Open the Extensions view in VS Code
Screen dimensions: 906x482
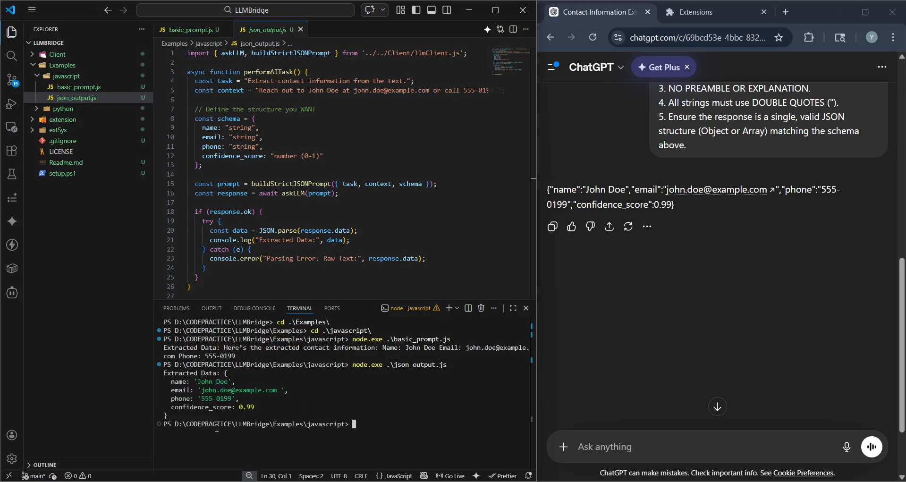[12, 151]
